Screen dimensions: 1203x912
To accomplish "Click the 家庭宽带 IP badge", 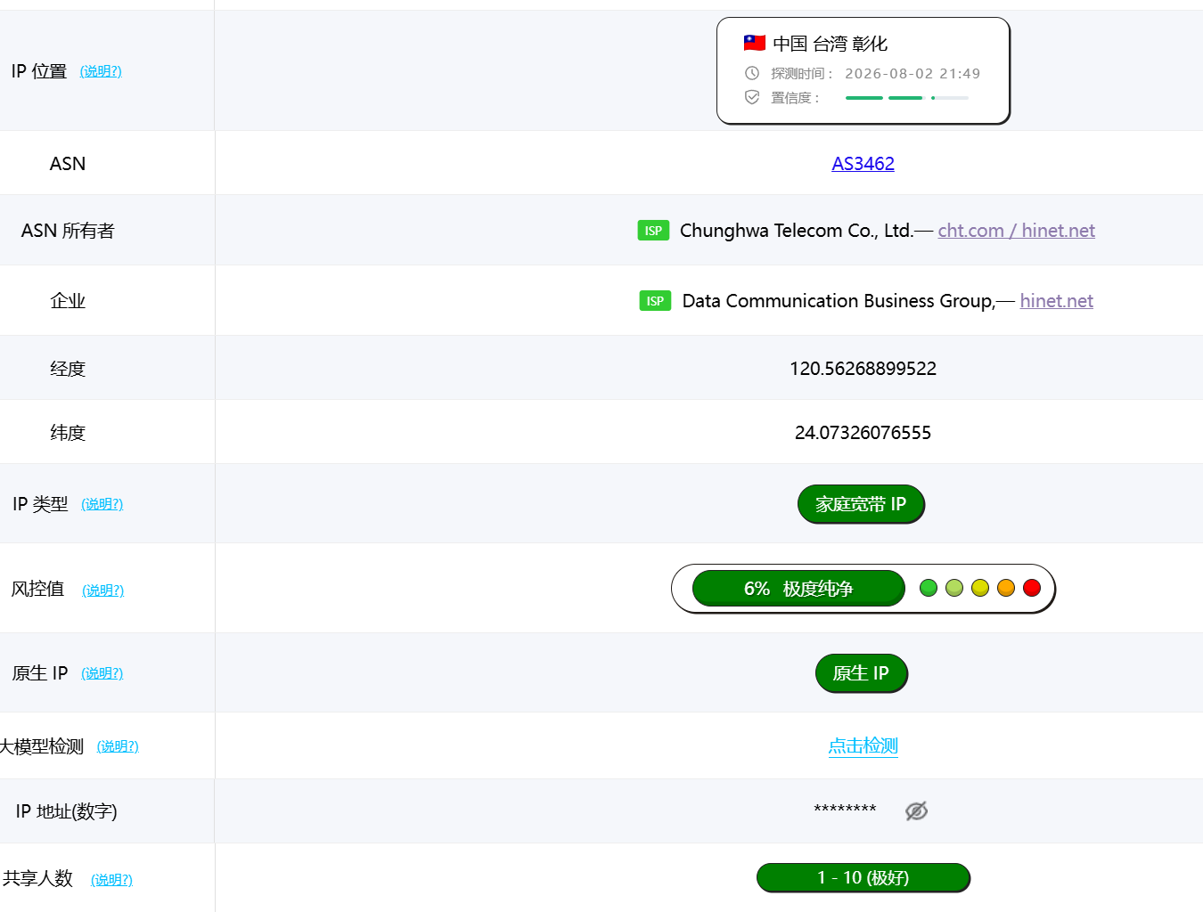I will 861,504.
